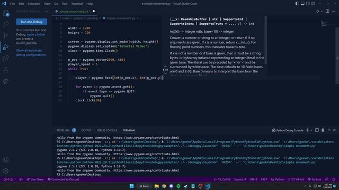Open Run and Debug view ellipsis menu
The width and height of the screenshot is (339, 190).
pyautogui.click(x=47, y=11)
